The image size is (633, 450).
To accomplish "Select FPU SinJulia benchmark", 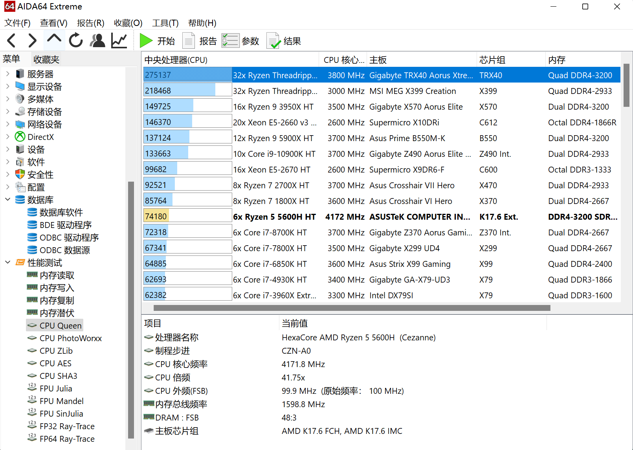I will point(61,413).
